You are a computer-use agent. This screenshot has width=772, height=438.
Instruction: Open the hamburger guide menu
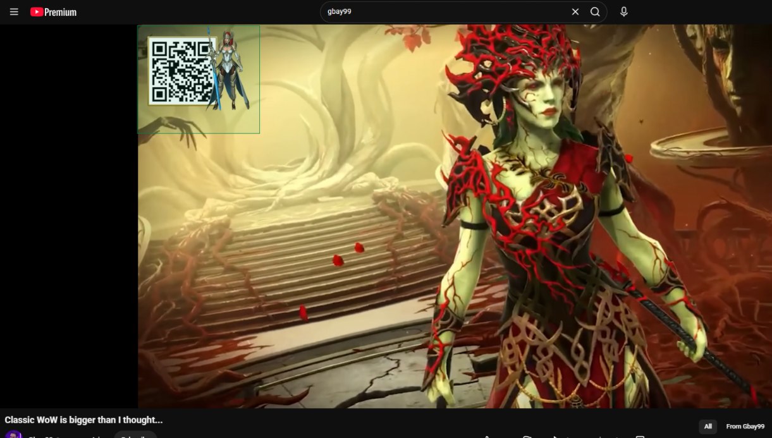pos(14,12)
